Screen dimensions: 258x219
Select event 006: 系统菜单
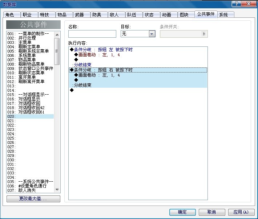pos(30,55)
